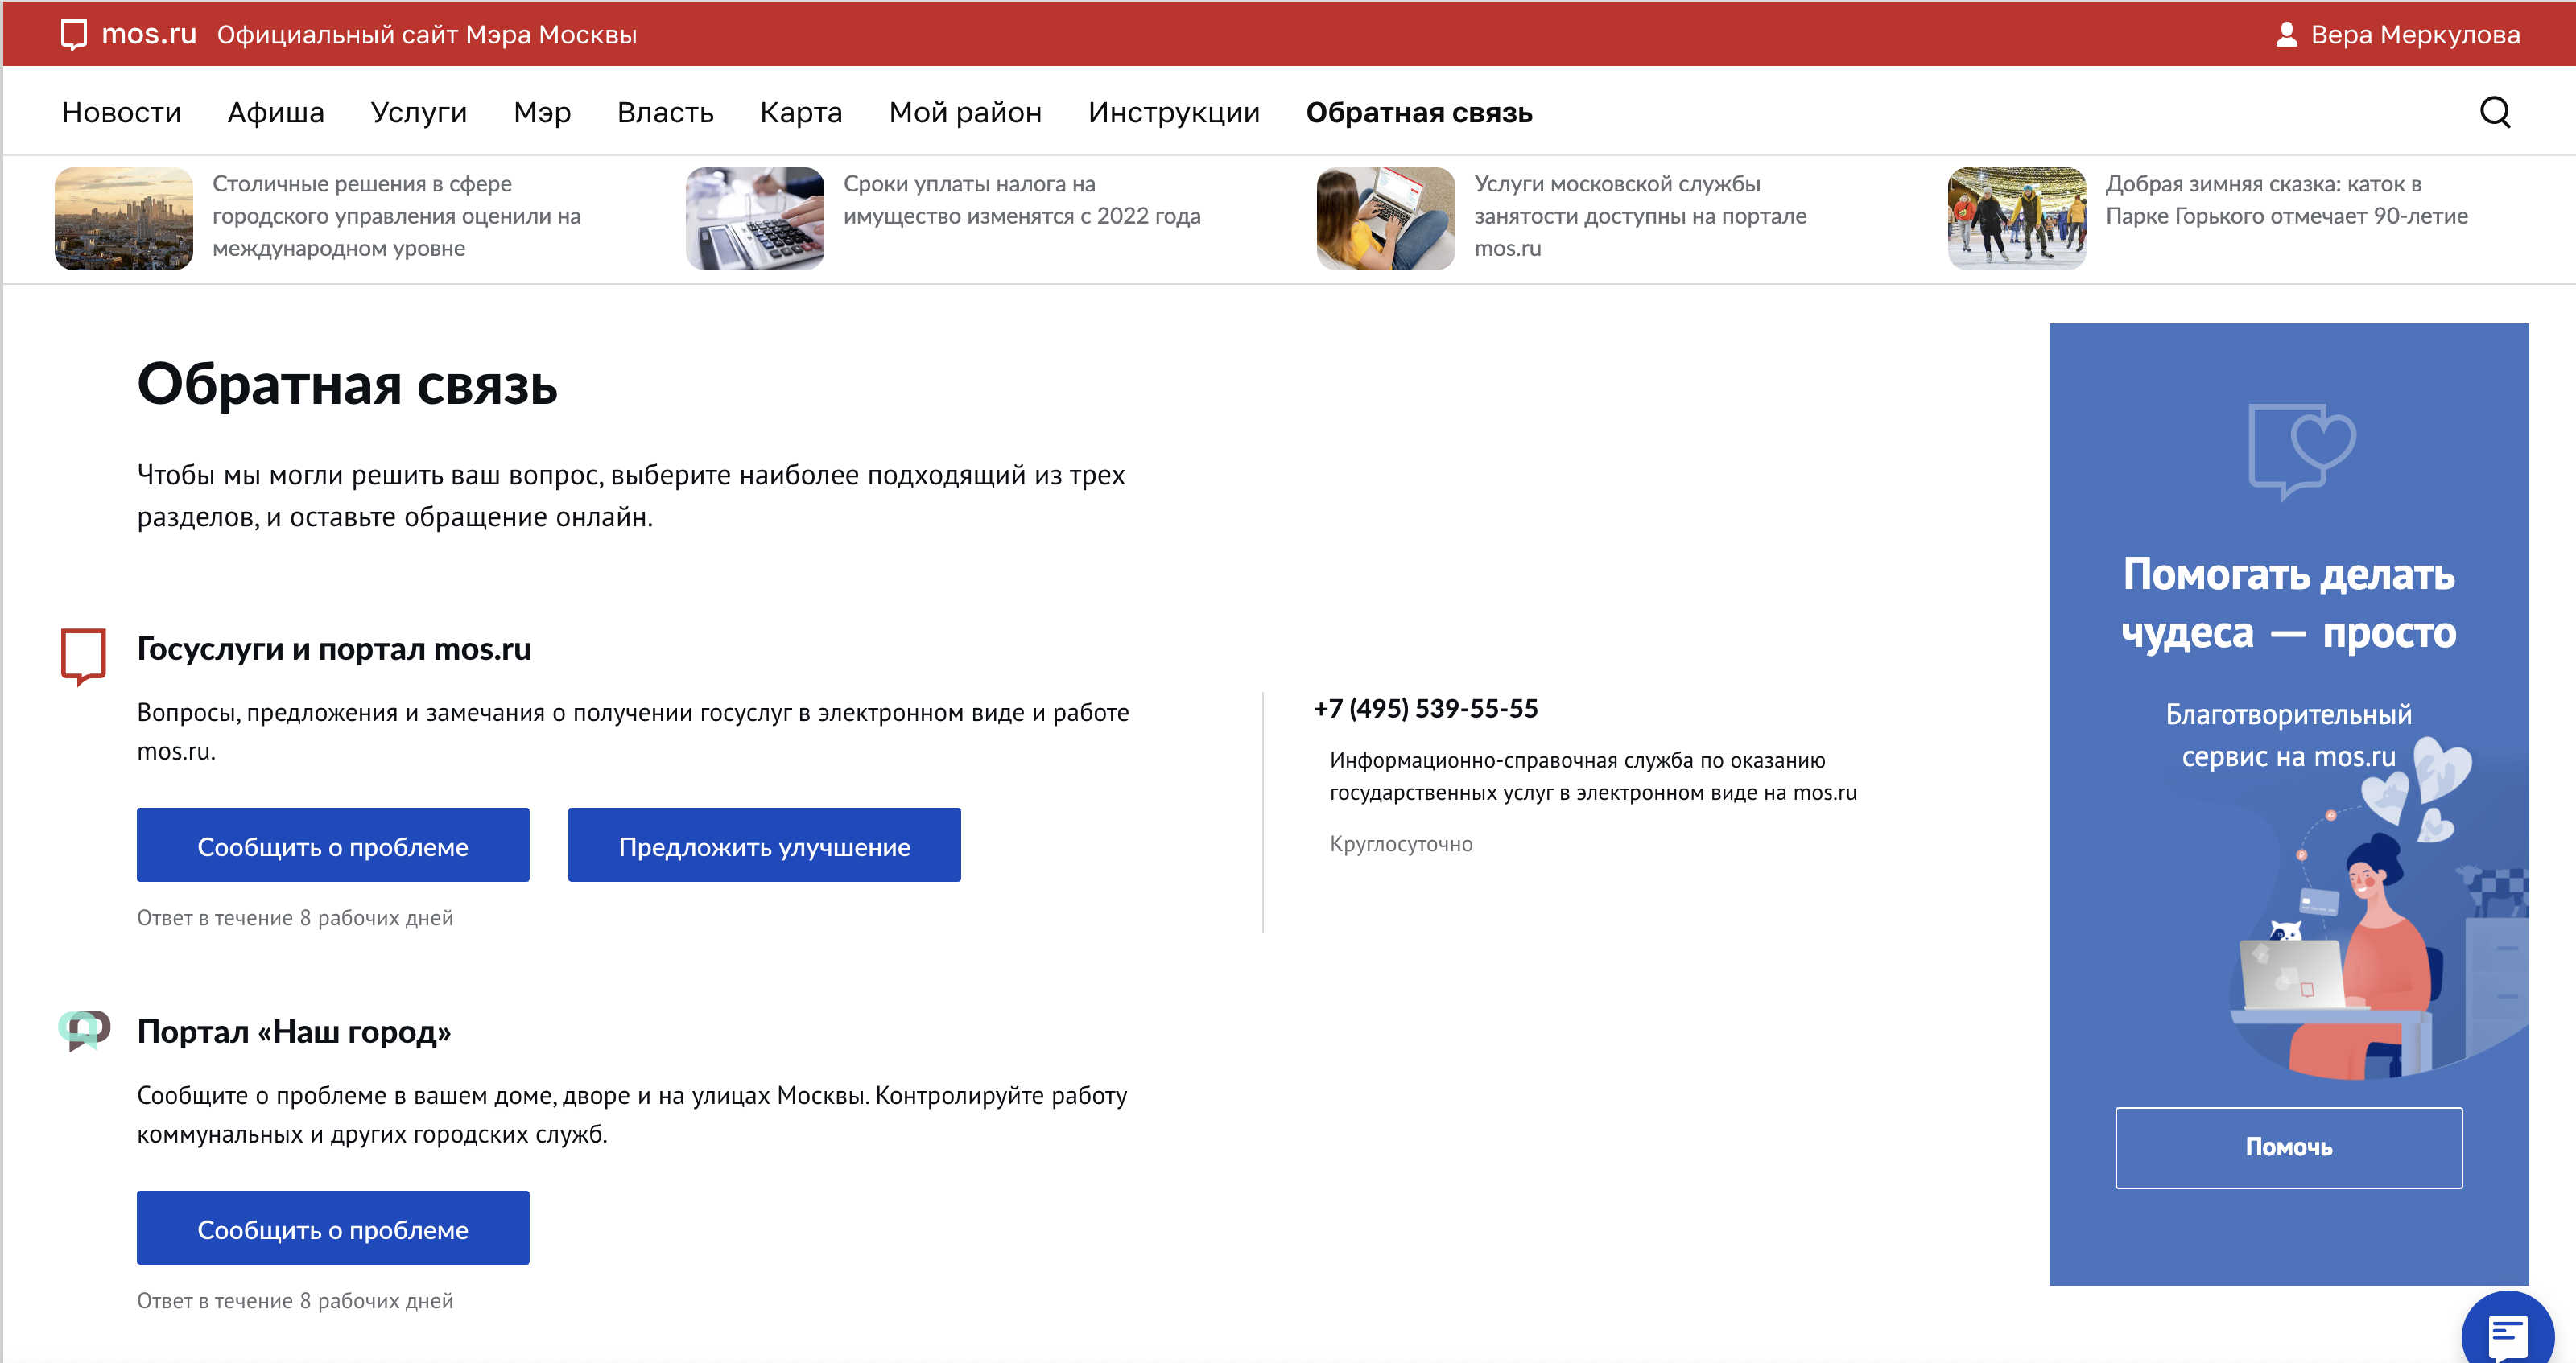2576x1363 pixels.
Task: Click Благотворительный сервис на mos.ru text
Action: [2288, 735]
